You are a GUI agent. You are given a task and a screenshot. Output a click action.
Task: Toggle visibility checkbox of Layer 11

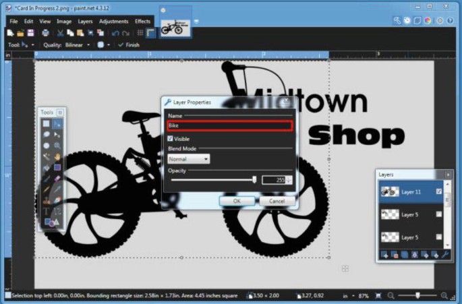pos(439,192)
